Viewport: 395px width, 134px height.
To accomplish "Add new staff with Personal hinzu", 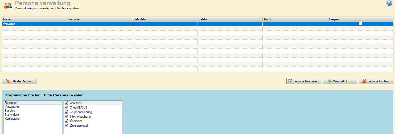I will click(340, 81).
